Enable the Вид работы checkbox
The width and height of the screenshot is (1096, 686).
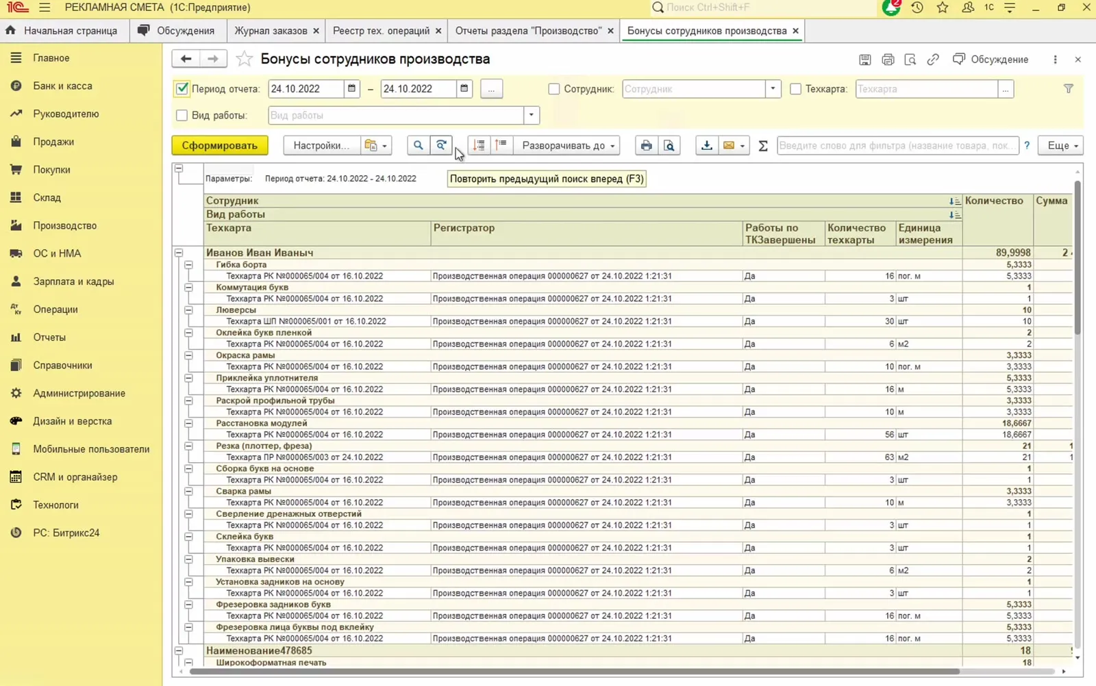[x=182, y=115]
